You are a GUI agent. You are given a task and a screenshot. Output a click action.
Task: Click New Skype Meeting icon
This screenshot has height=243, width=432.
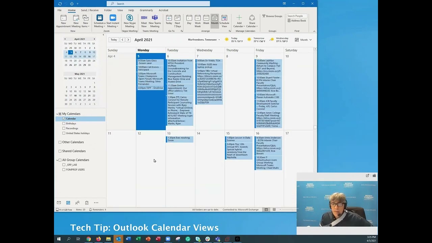130,21
